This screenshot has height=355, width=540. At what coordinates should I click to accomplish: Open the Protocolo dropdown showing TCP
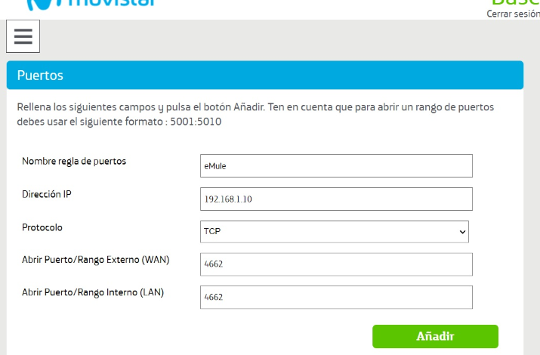pyautogui.click(x=332, y=232)
